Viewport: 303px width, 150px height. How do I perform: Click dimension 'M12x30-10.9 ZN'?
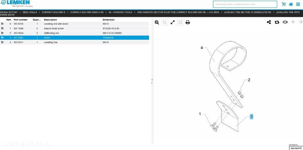coord(111,28)
